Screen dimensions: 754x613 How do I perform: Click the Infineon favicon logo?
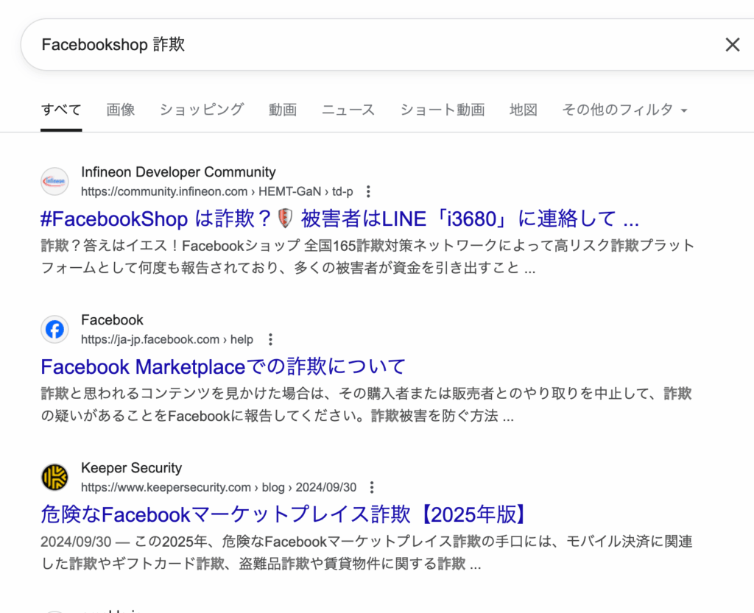coord(54,182)
